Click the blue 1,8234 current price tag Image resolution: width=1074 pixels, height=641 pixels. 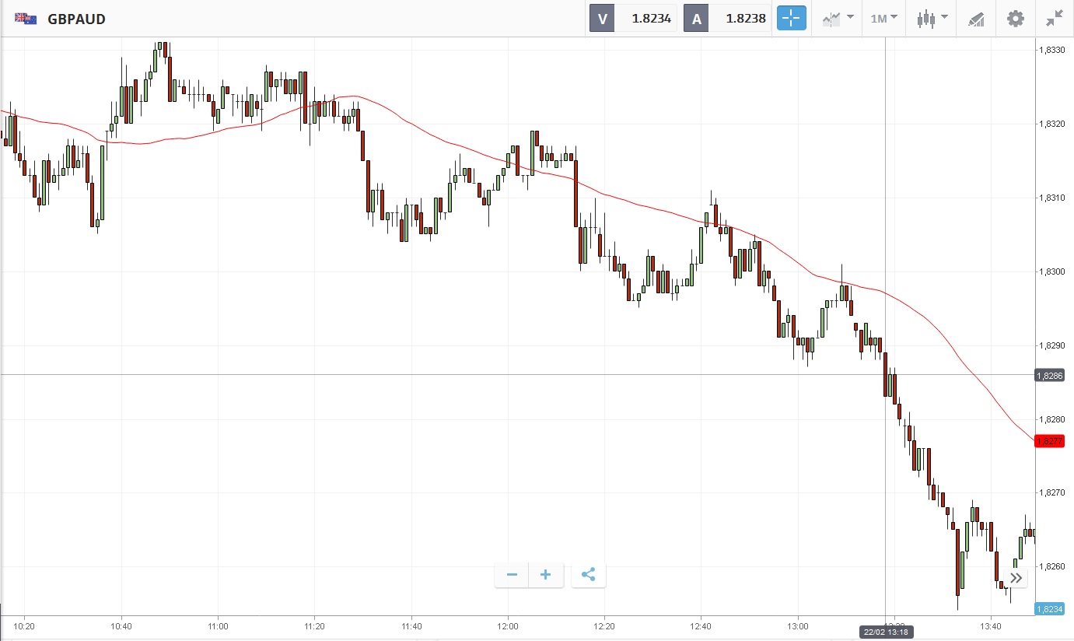tap(1049, 609)
